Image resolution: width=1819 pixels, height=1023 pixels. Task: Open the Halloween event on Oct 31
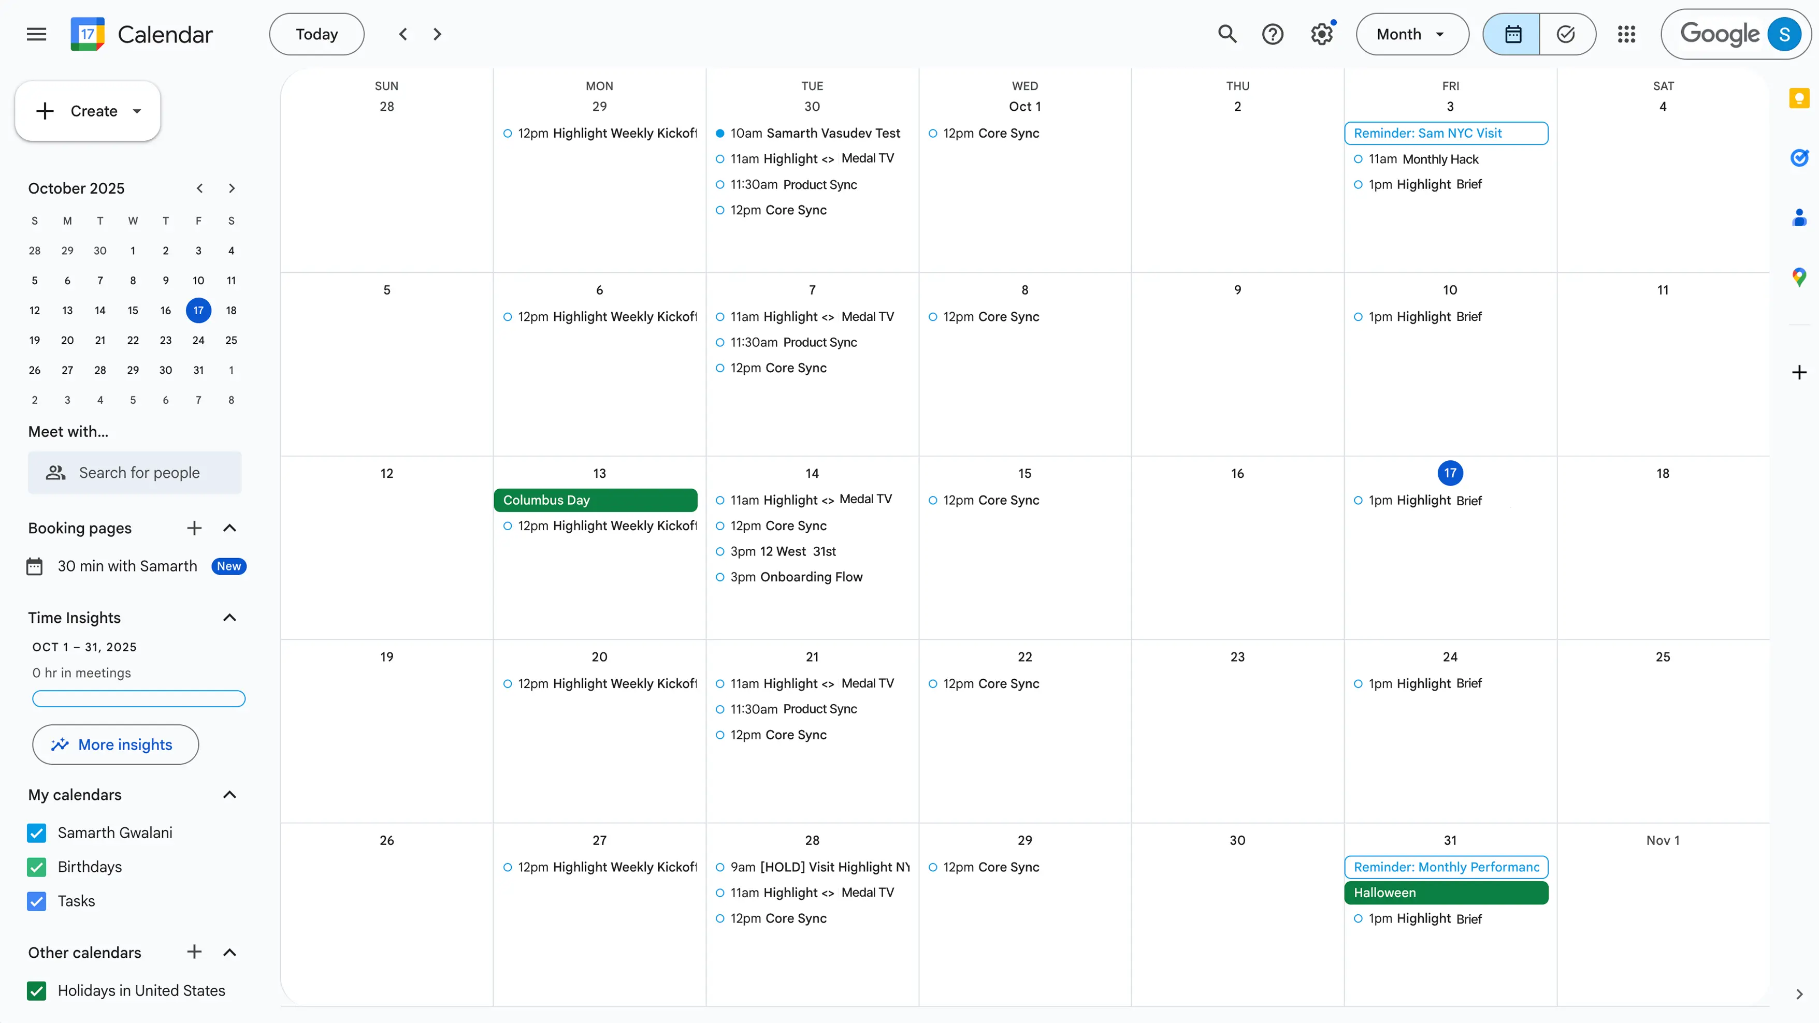coord(1446,893)
